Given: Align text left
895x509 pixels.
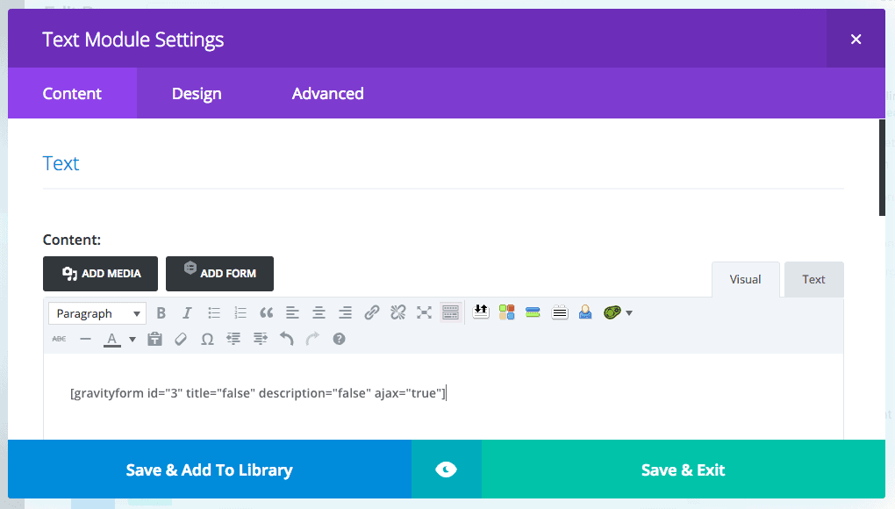Looking at the screenshot, I should 292,312.
